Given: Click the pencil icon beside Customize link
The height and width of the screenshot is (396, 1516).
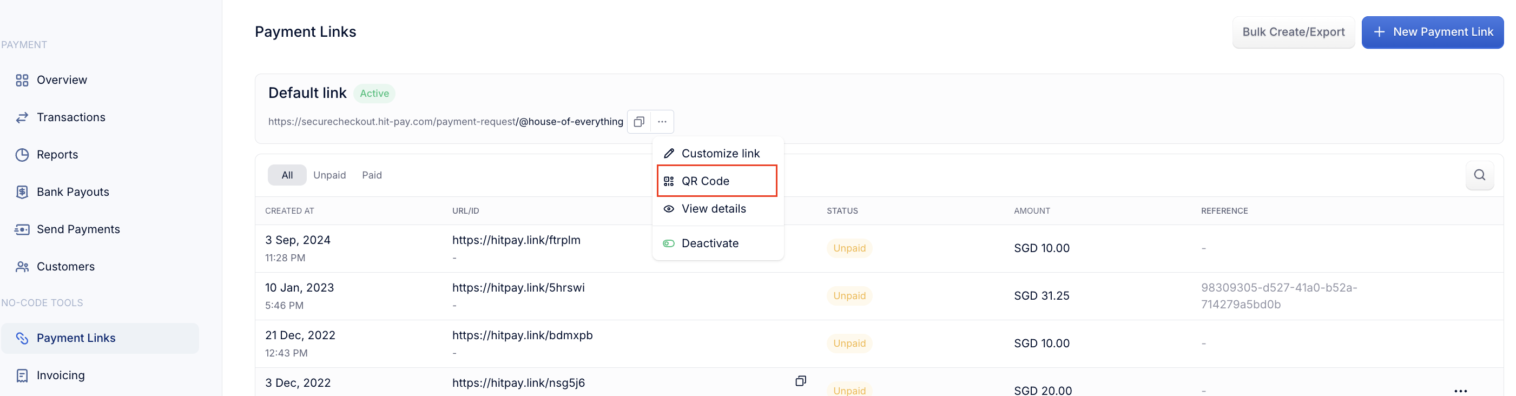Looking at the screenshot, I should click(669, 154).
